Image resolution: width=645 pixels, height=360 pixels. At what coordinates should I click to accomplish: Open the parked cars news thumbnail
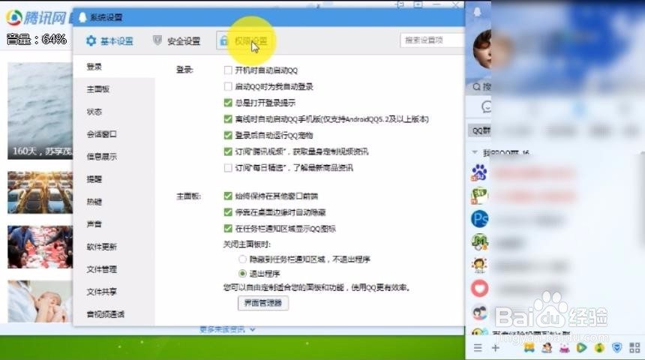coord(40,192)
